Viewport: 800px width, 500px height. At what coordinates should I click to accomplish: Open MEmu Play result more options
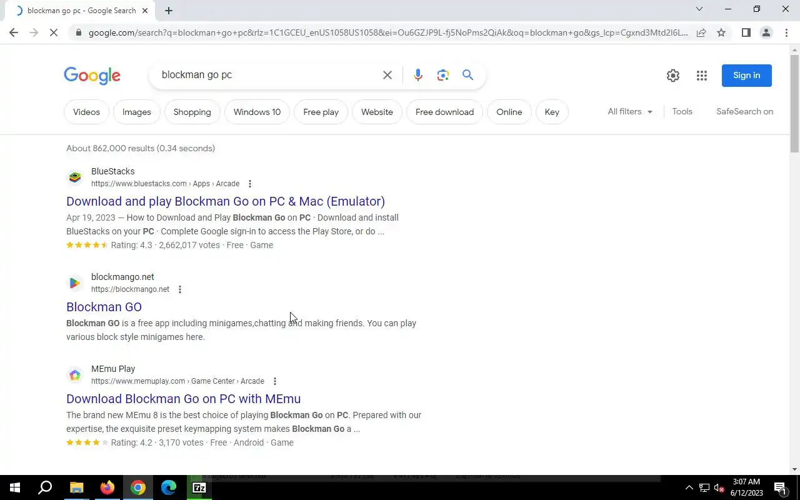coord(275,381)
